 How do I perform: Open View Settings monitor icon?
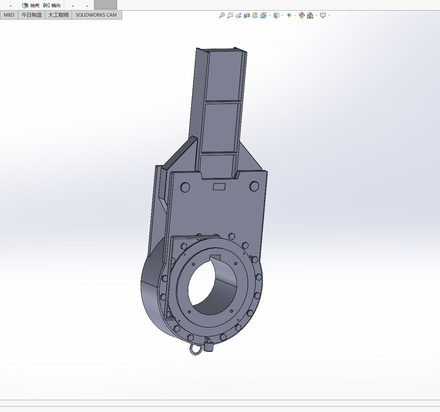pos(323,15)
